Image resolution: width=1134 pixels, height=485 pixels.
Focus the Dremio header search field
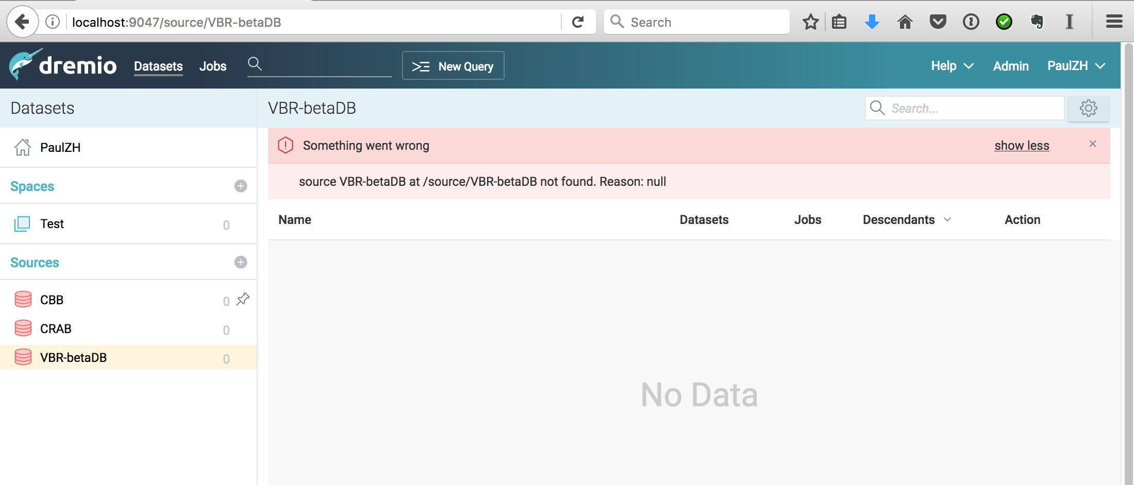(x=320, y=65)
